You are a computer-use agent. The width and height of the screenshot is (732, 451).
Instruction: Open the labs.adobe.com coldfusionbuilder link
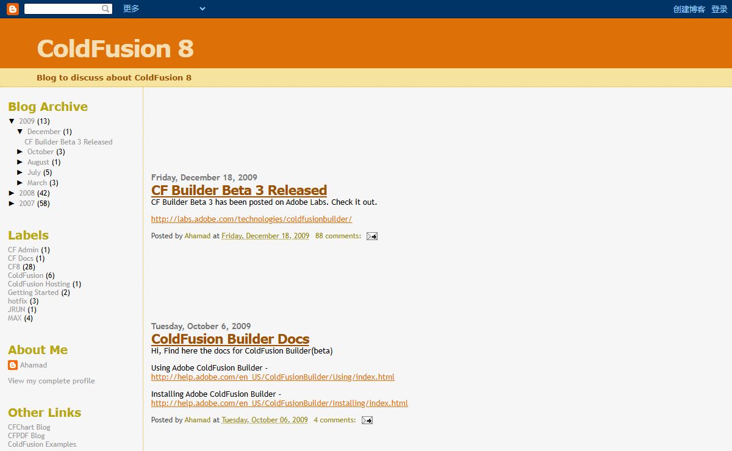[x=251, y=219]
